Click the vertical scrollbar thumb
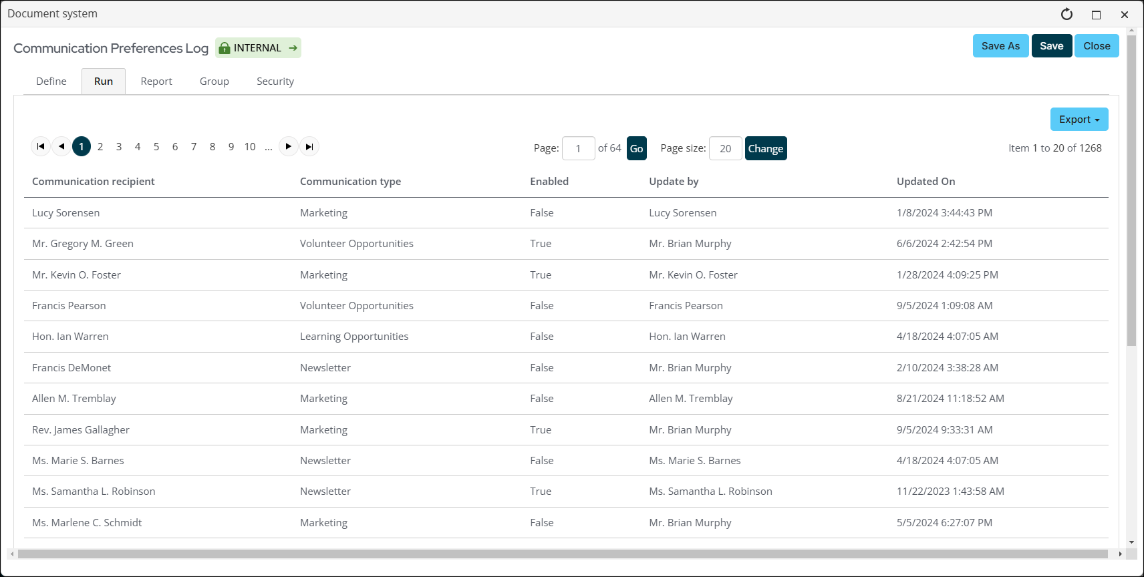The width and height of the screenshot is (1144, 577). (x=1131, y=190)
